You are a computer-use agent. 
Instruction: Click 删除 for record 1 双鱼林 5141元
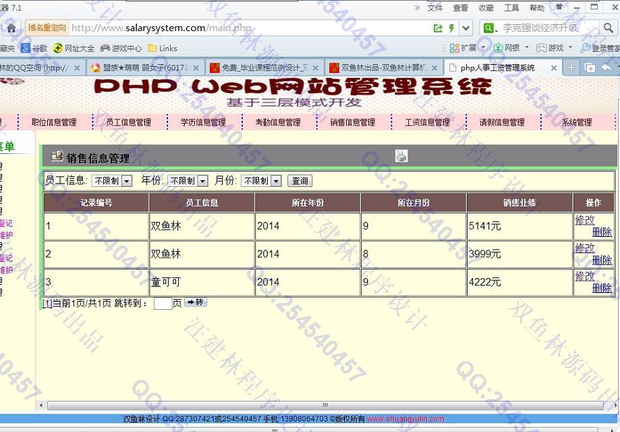coord(602,232)
